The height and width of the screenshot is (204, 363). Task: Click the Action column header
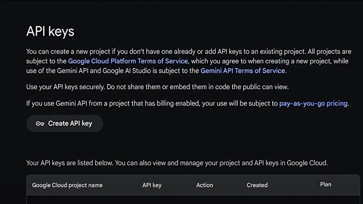pyautogui.click(x=205, y=185)
